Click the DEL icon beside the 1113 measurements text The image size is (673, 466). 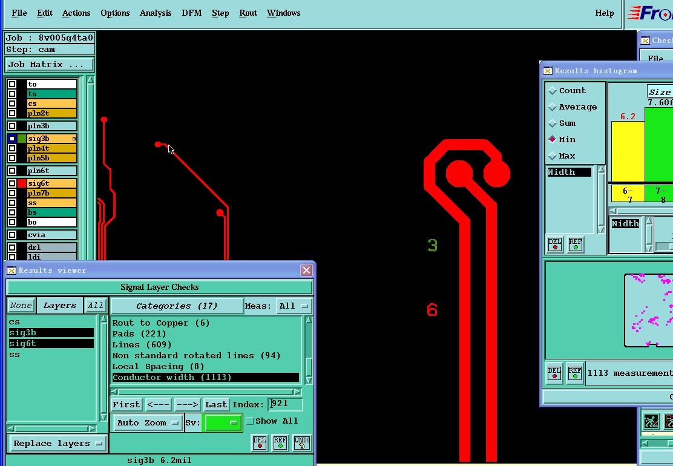[x=554, y=373]
